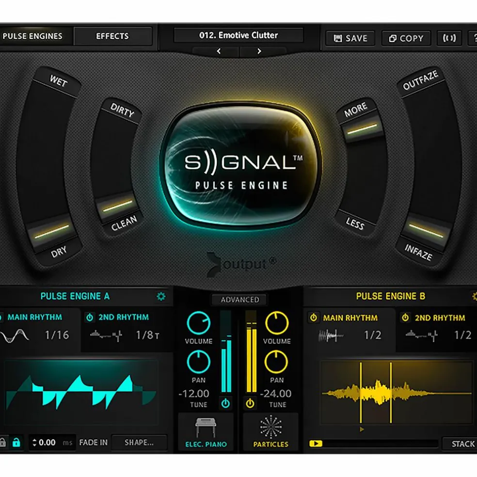Click the Outfaze/Infaze macro slider handle
The width and height of the screenshot is (477, 477).
coord(426,231)
